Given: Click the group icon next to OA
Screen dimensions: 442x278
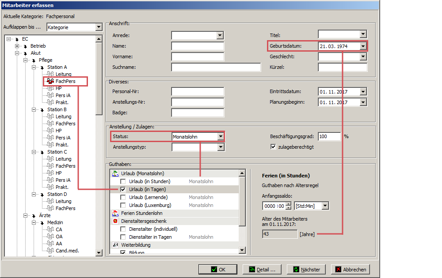Looking at the screenshot, I should click(x=50, y=237).
